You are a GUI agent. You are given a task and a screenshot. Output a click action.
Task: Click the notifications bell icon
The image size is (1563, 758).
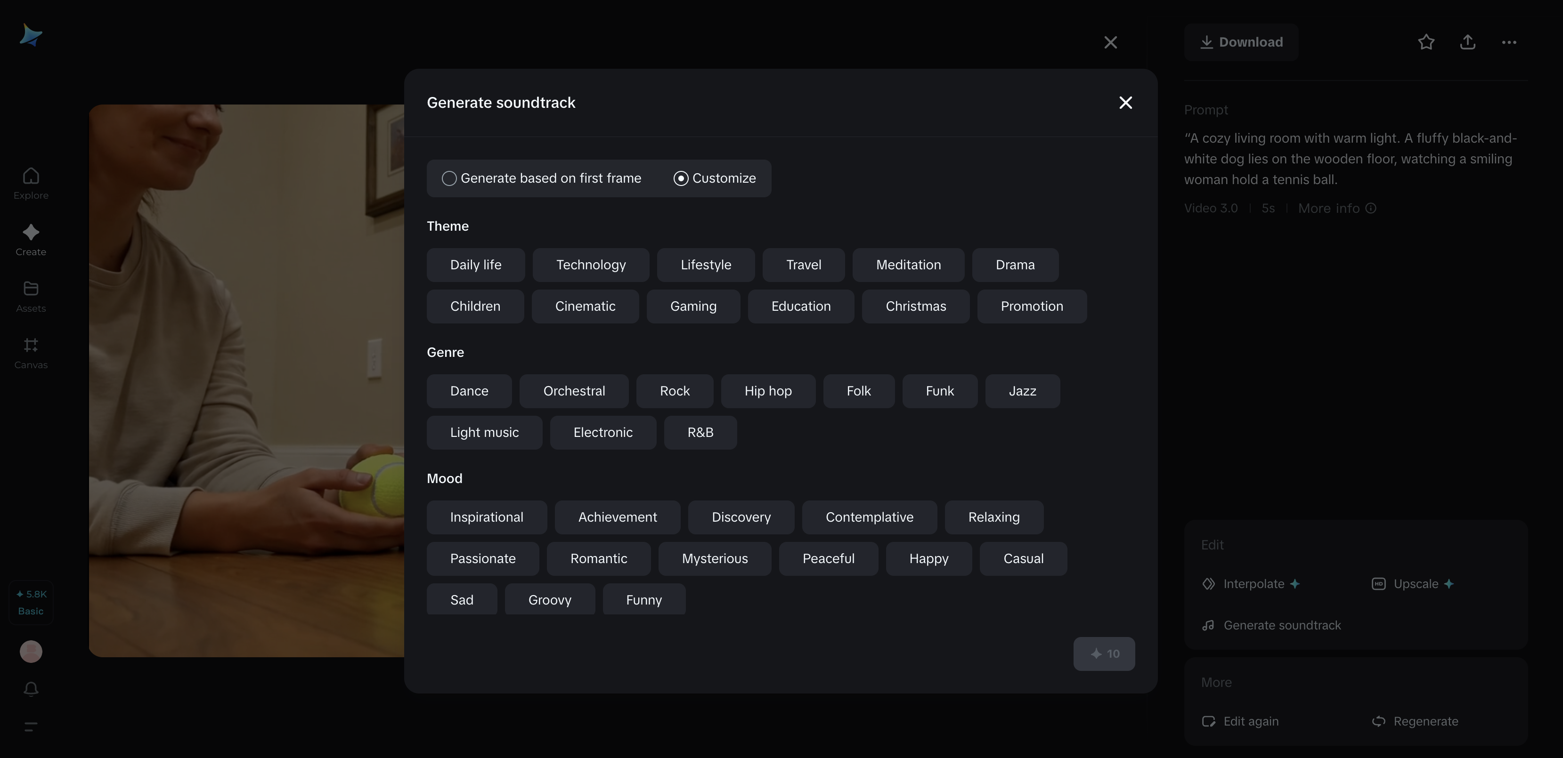pos(31,689)
